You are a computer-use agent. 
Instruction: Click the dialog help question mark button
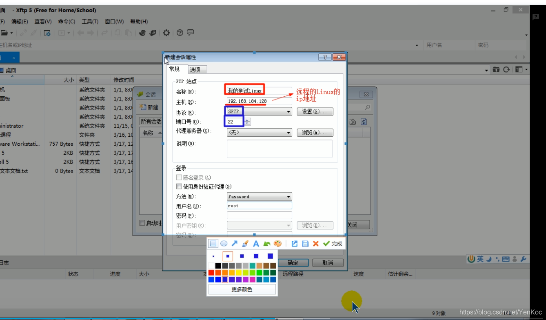tap(325, 58)
